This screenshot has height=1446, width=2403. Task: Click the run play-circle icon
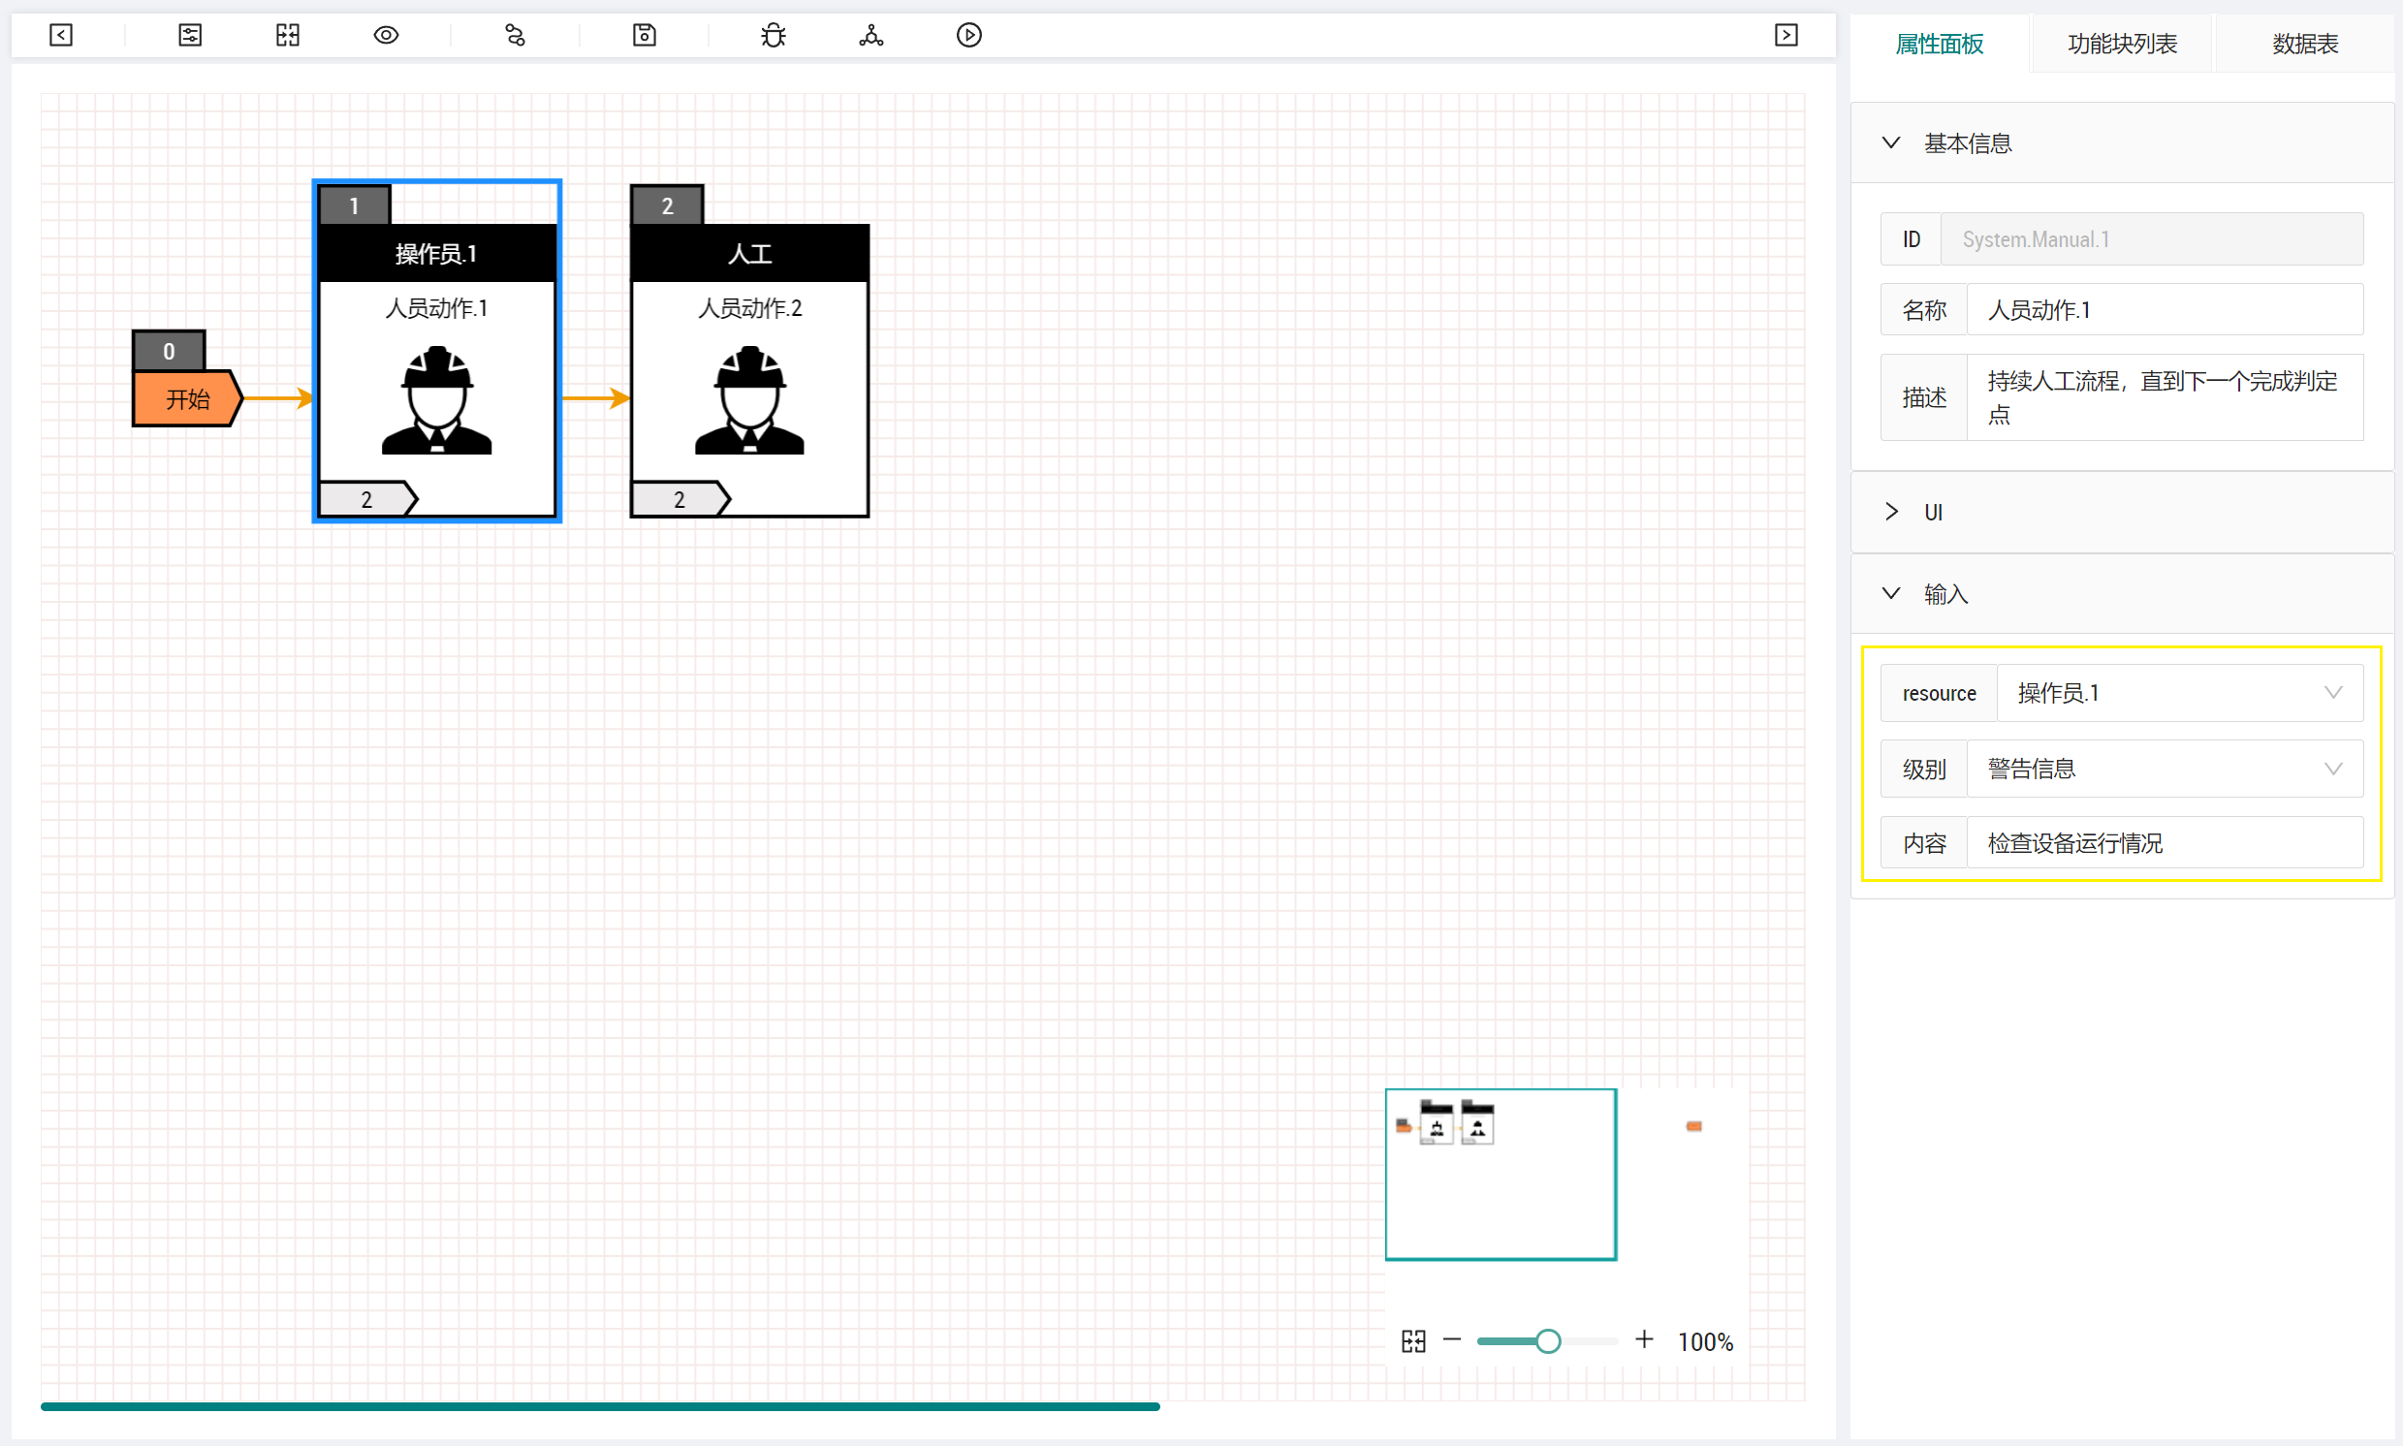point(968,35)
